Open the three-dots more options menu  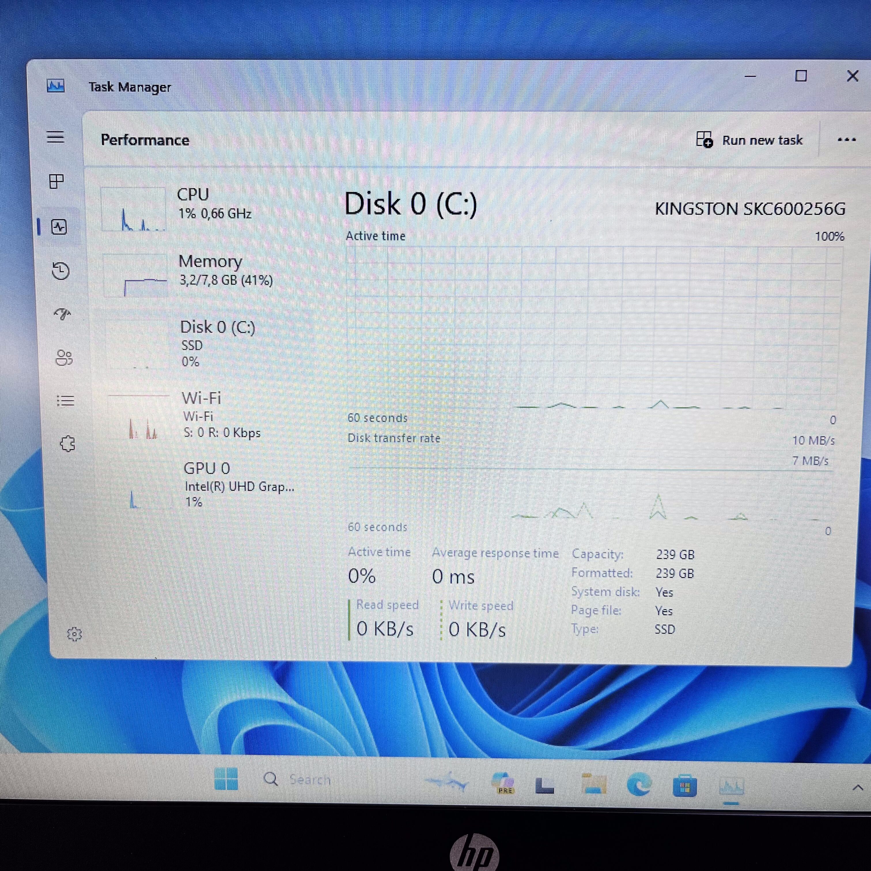coord(846,140)
